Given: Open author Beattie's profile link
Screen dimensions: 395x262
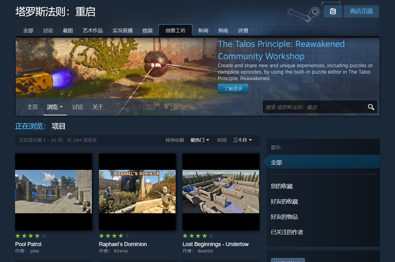Looking at the screenshot, I should click(205, 251).
